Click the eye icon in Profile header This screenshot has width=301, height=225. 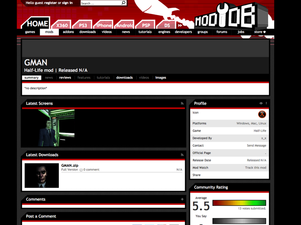coord(261,103)
